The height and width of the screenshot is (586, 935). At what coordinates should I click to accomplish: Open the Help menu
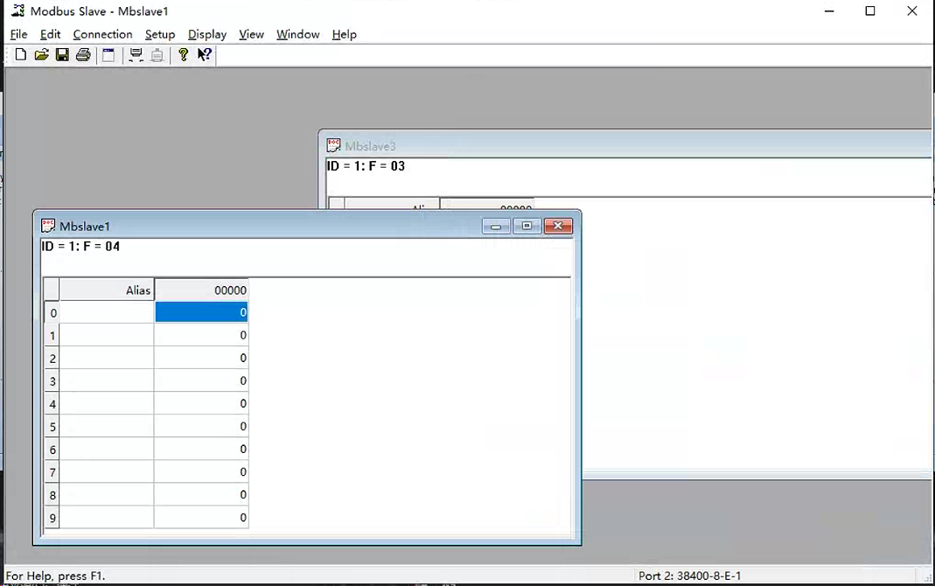click(344, 35)
